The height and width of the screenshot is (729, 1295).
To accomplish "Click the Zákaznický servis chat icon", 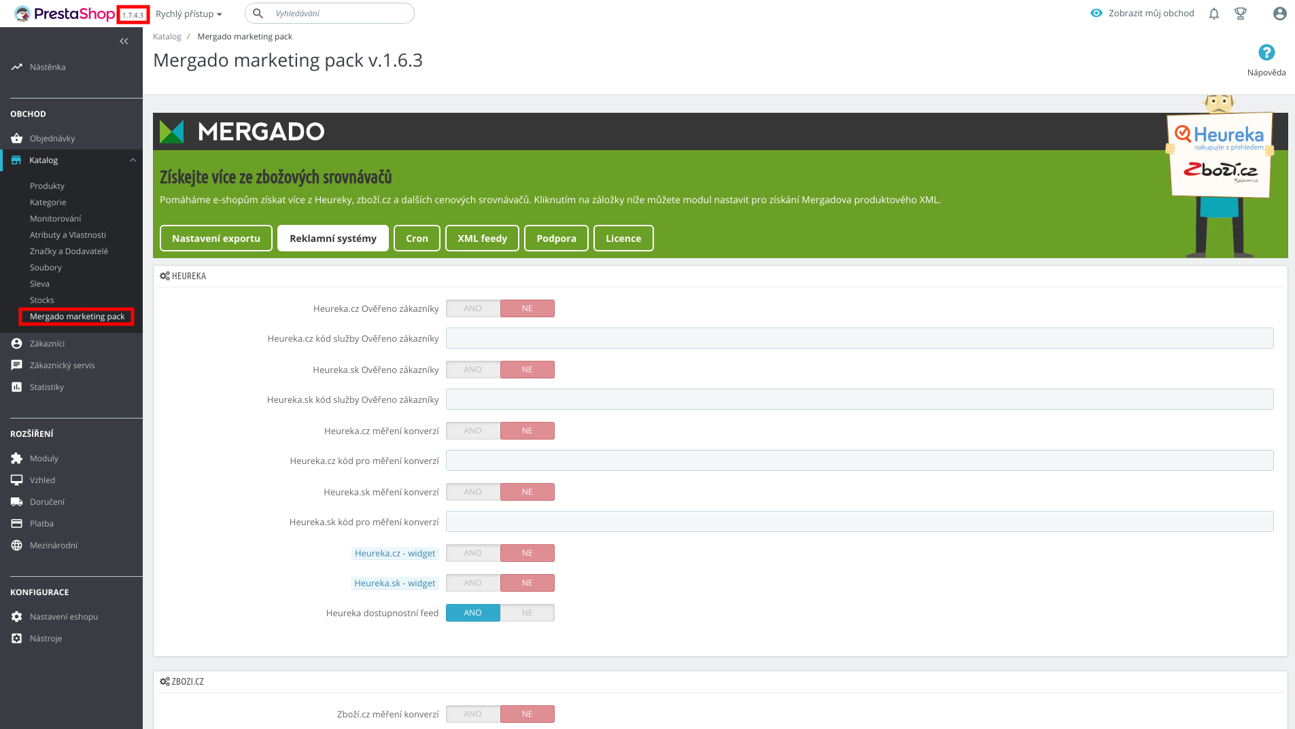I will (x=16, y=366).
